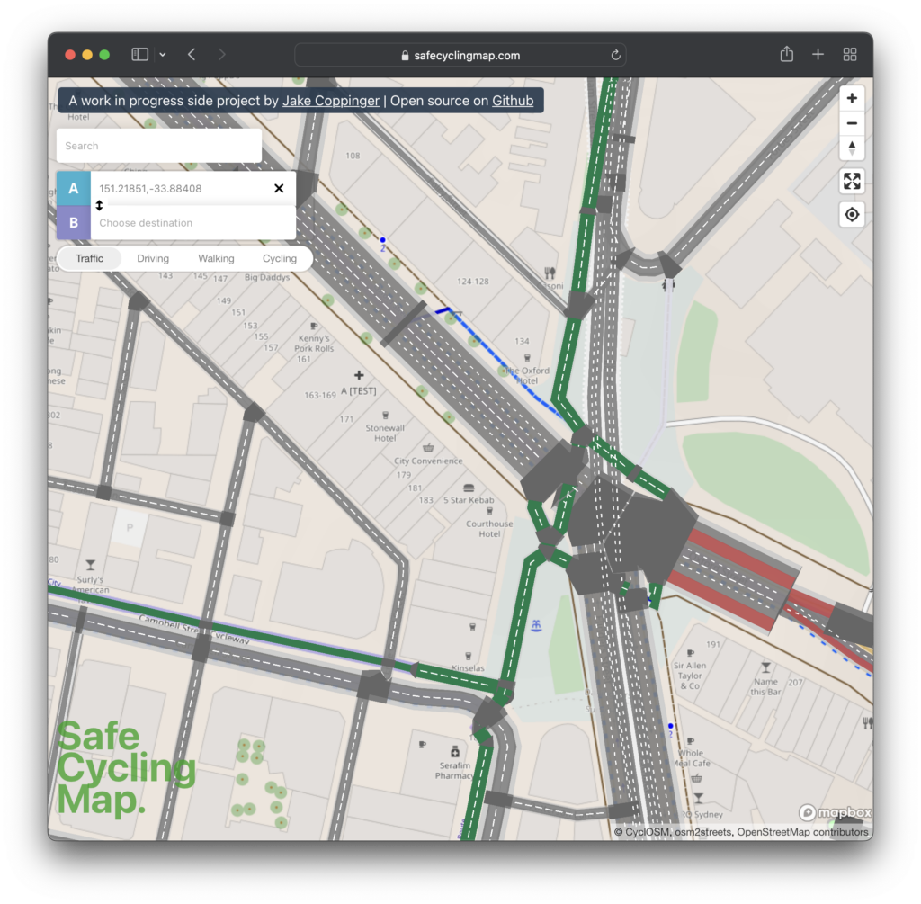Viewport: 921px width, 904px height.
Task: Expand the Safari tab overview grid icon
Action: 849,54
